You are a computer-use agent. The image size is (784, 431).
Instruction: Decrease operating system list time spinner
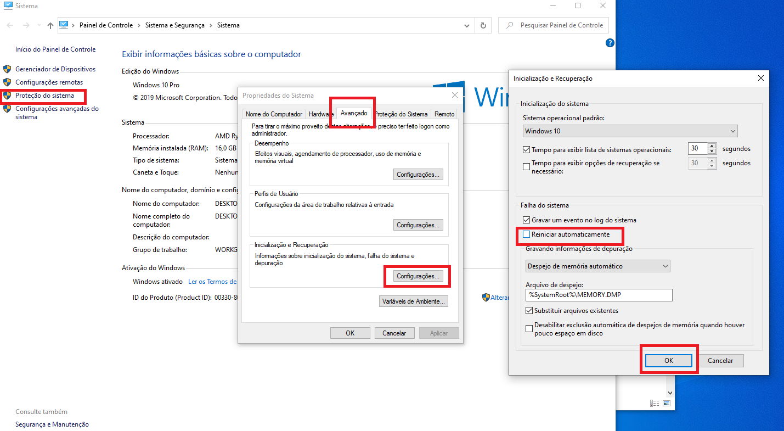pos(712,152)
